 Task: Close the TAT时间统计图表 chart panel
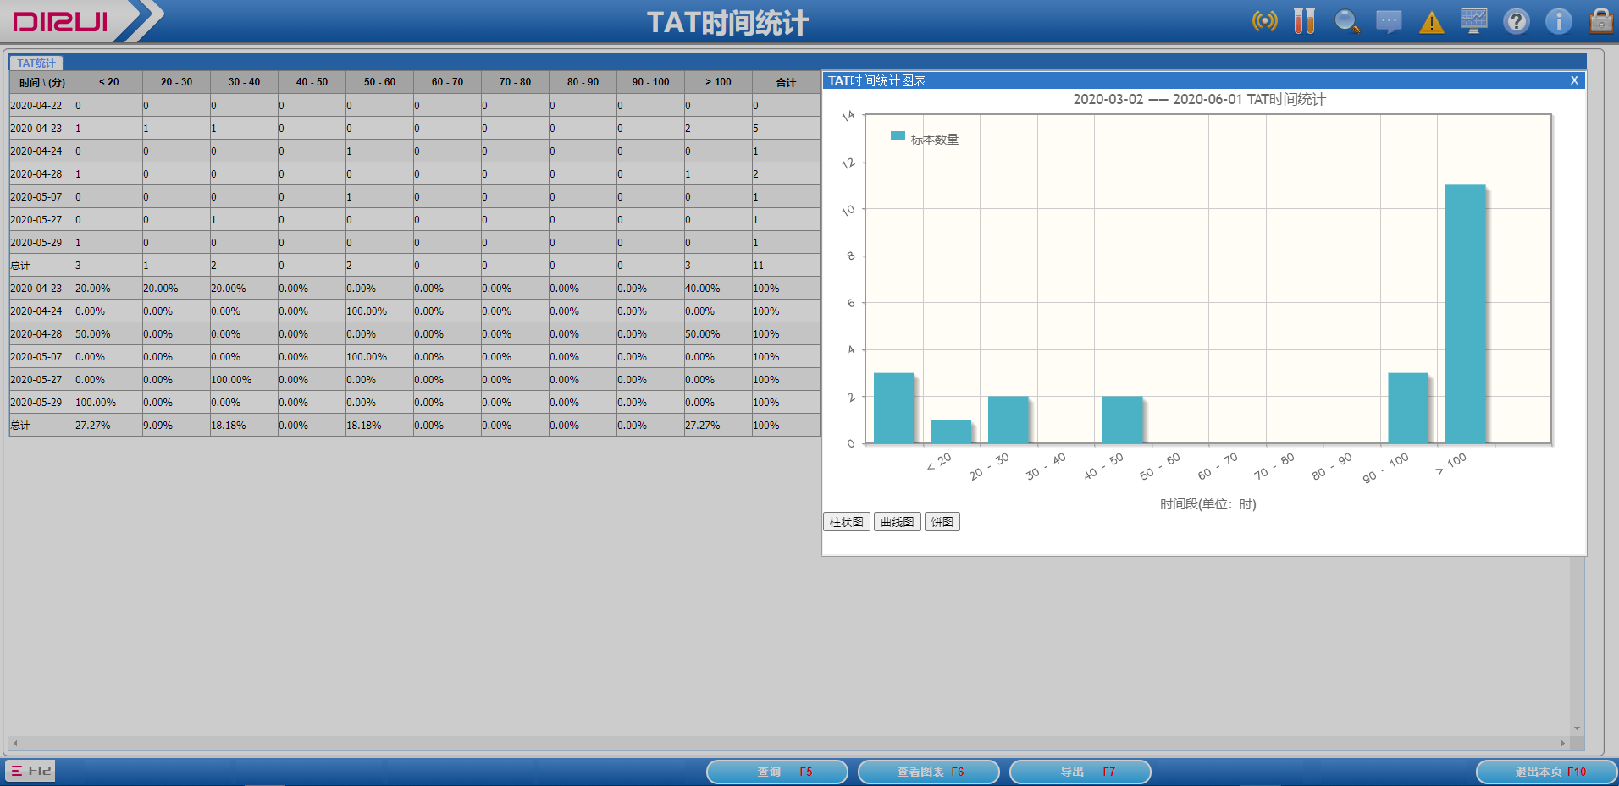[x=1574, y=80]
